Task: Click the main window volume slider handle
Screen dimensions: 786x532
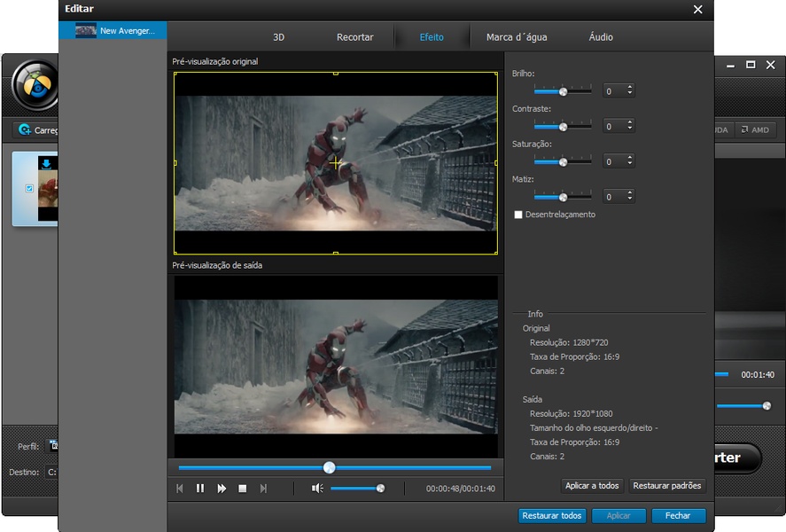Action: tap(767, 406)
